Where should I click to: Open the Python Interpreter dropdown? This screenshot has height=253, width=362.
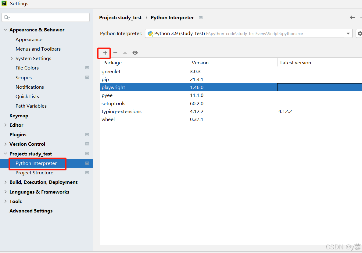pyautogui.click(x=348, y=34)
